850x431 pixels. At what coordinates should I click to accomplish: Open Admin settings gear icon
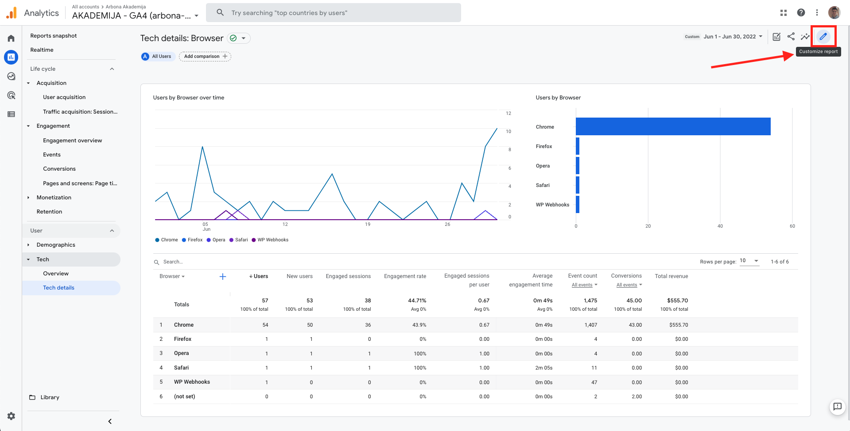tap(11, 416)
